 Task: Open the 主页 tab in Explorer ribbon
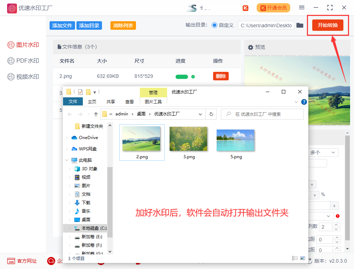92,102
